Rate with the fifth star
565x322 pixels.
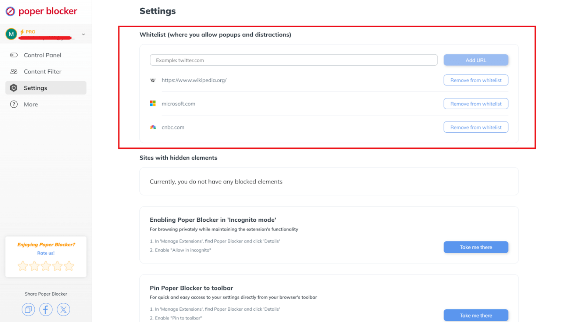click(x=69, y=266)
